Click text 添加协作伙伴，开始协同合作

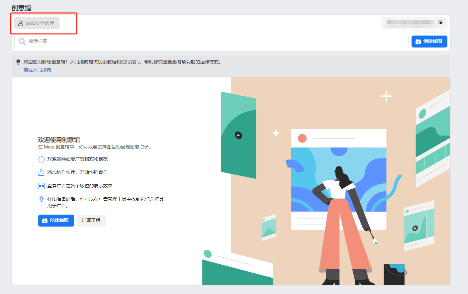tap(77, 172)
